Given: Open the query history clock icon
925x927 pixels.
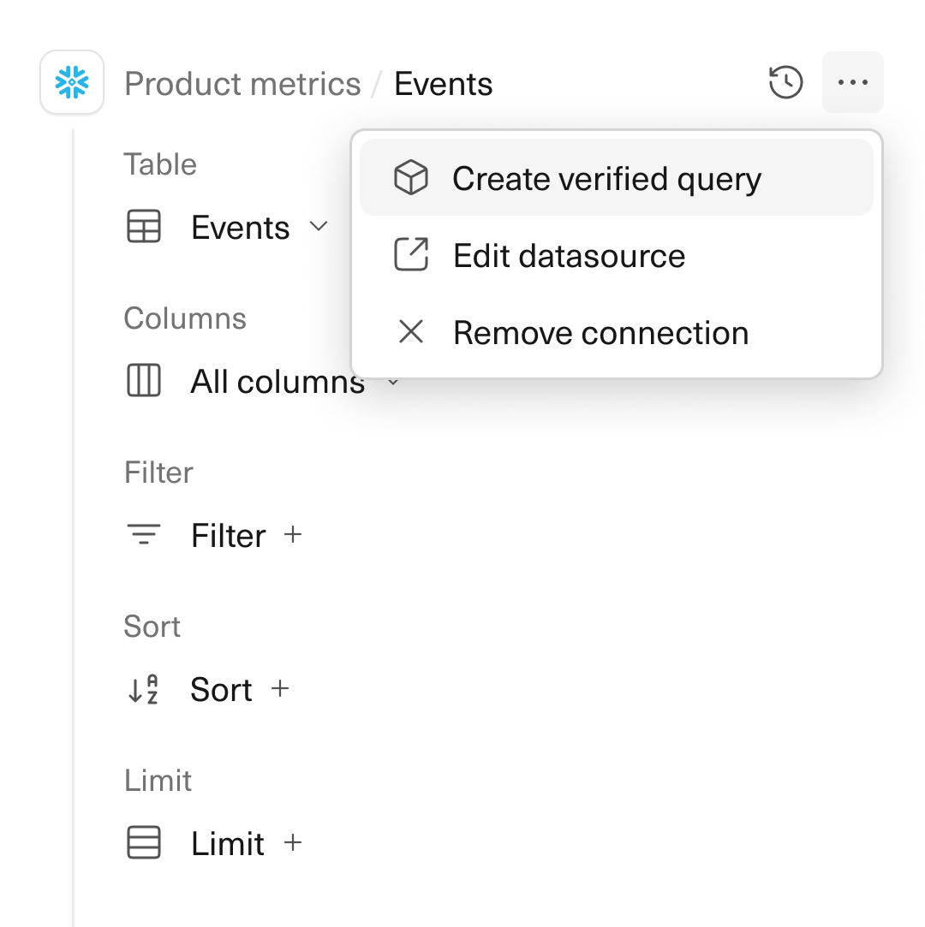Looking at the screenshot, I should [785, 83].
